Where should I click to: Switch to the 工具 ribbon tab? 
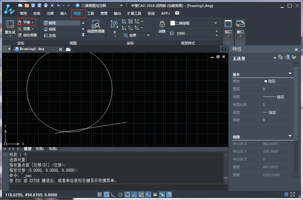tap(91, 13)
